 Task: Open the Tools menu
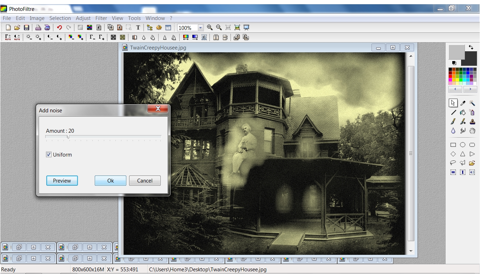tap(134, 18)
